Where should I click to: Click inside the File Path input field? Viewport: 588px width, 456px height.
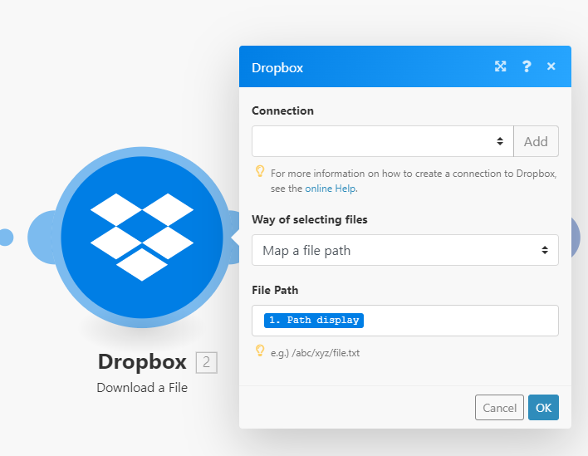(405, 321)
